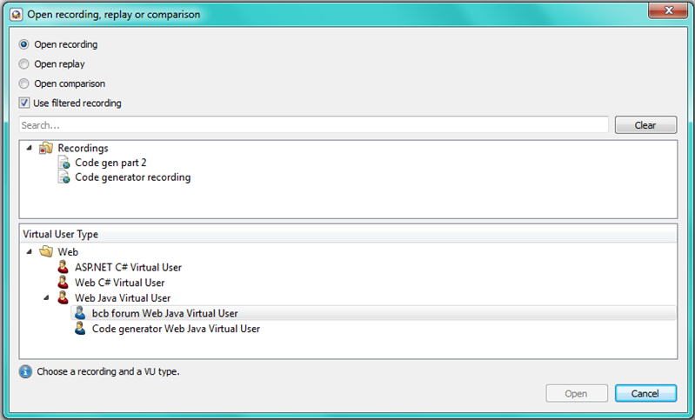Screen dimensions: 695x420
Task: Click the Code generator Web Java user icon
Action: 80,329
